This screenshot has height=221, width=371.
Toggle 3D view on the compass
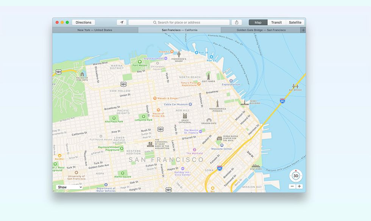pos(296,176)
